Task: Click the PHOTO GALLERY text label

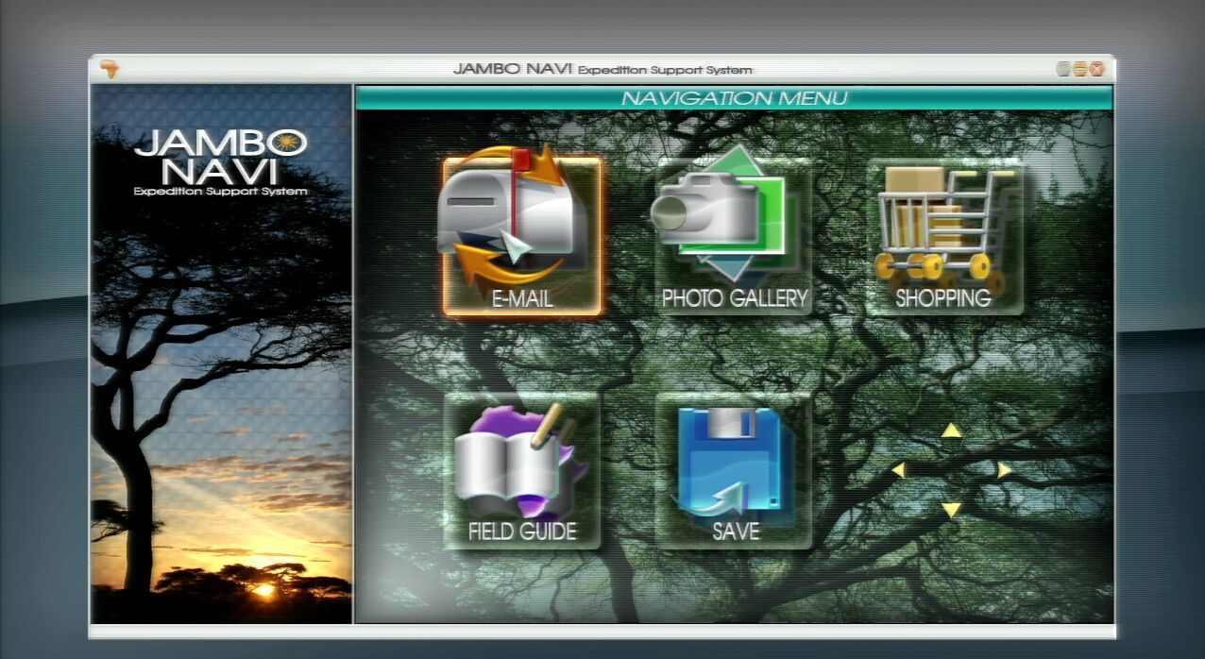Action: click(x=734, y=298)
